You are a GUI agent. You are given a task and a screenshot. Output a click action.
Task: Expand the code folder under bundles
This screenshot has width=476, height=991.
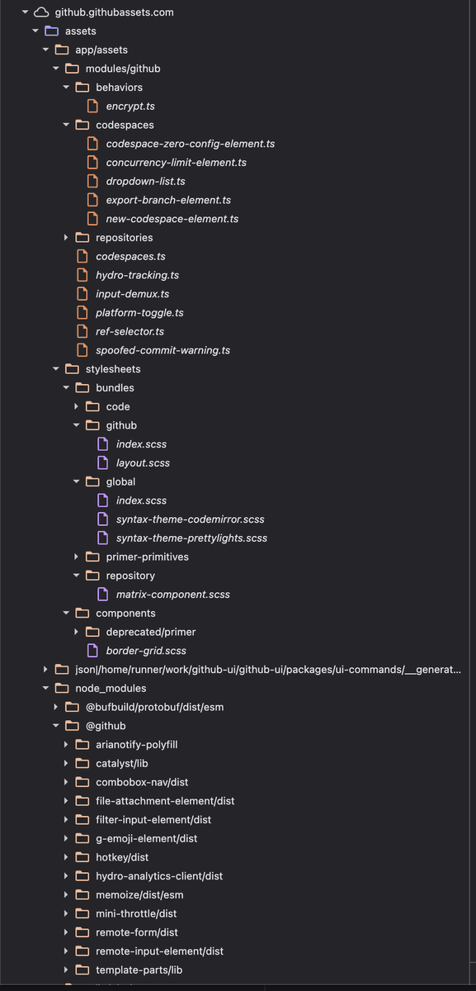click(77, 407)
